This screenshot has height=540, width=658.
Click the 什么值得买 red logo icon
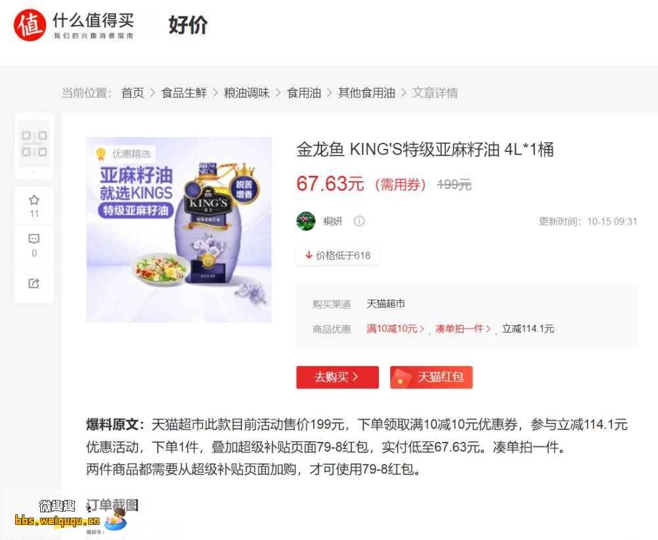(x=30, y=25)
